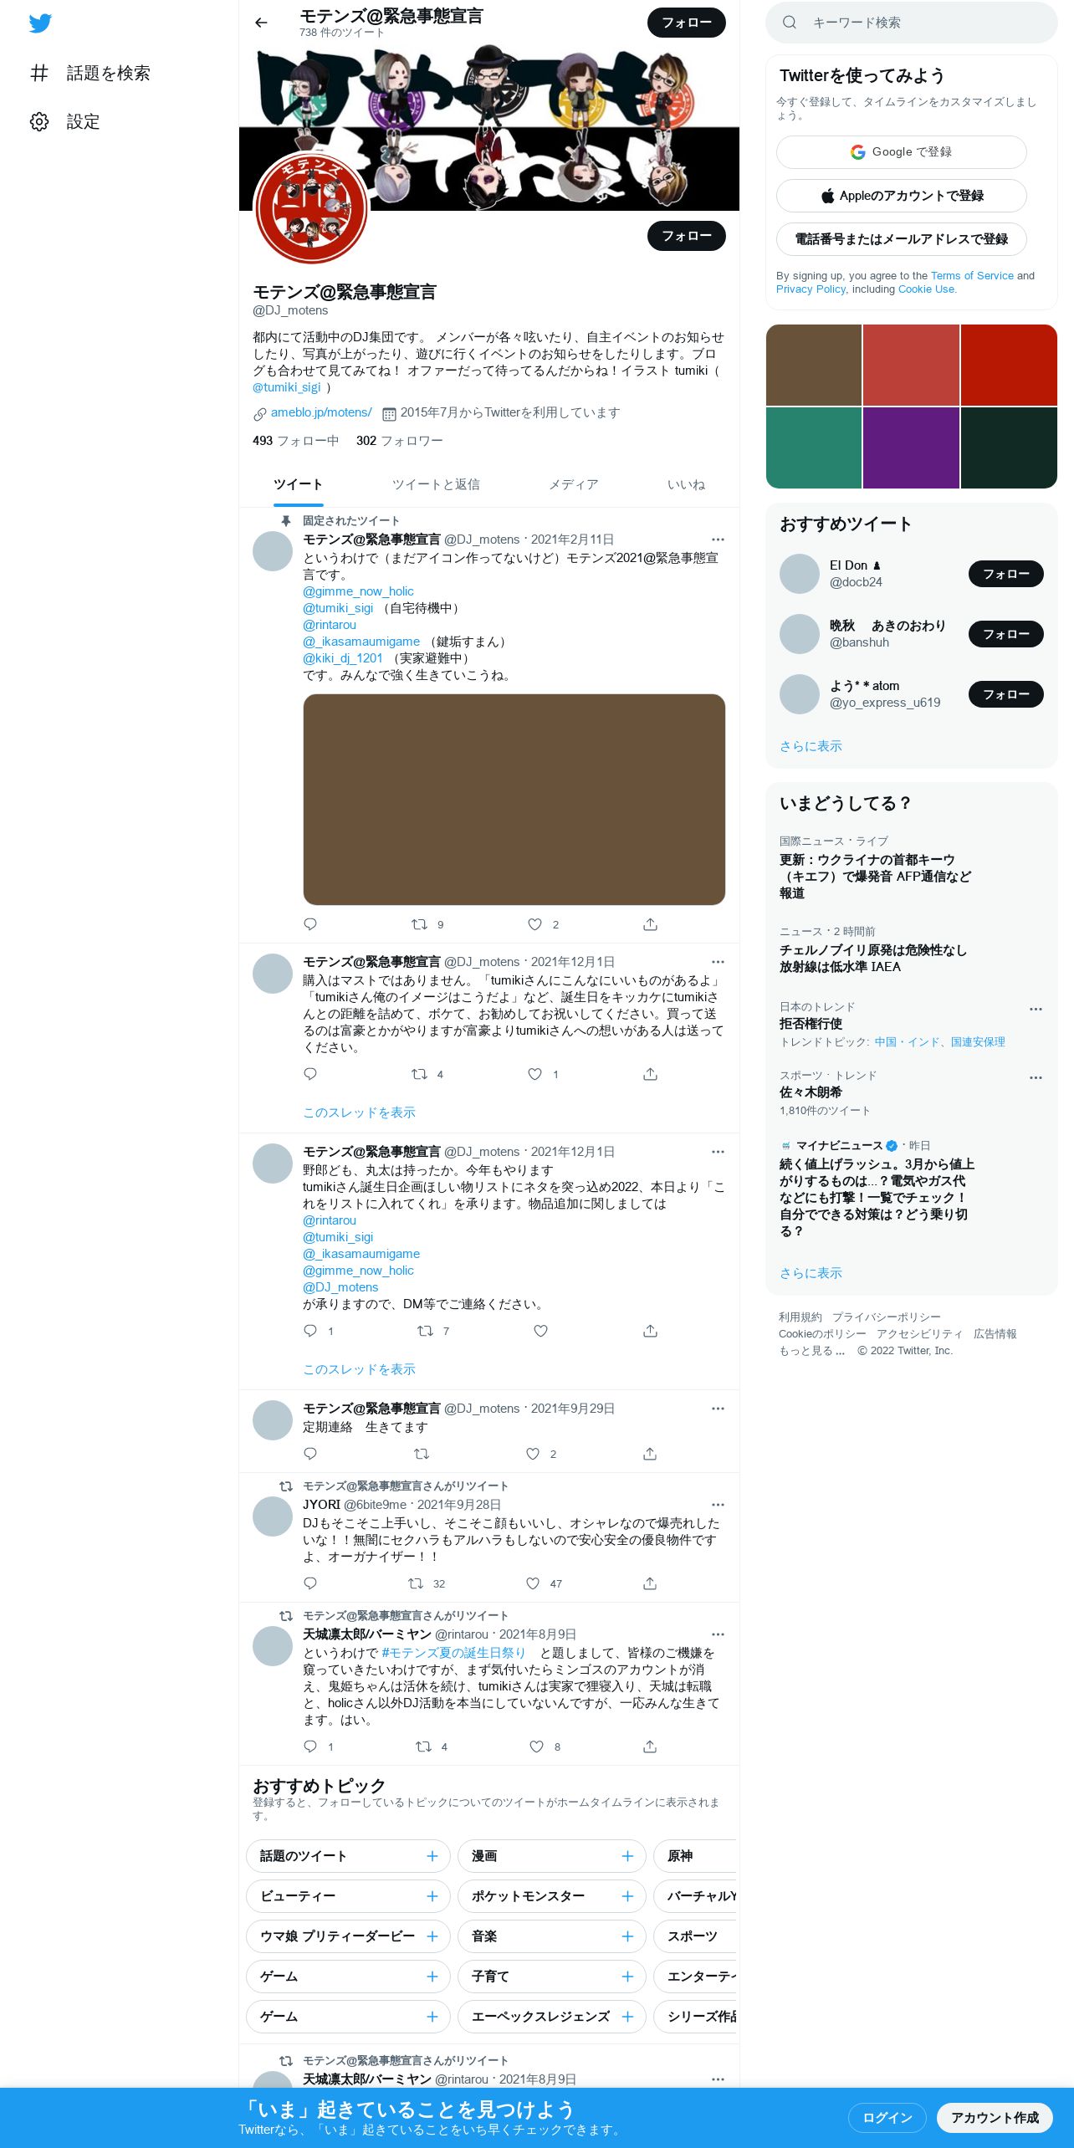Reply to the 野郎ども、丸太は持ったか tweet
This screenshot has height=2148, width=1074.
pos(310,1331)
